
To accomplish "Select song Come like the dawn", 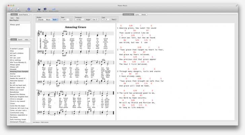I will [17, 106].
